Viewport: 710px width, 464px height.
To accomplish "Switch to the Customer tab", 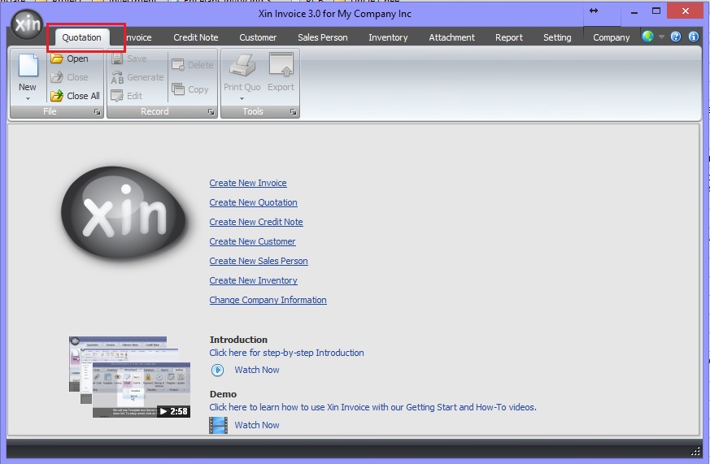I will tap(258, 37).
